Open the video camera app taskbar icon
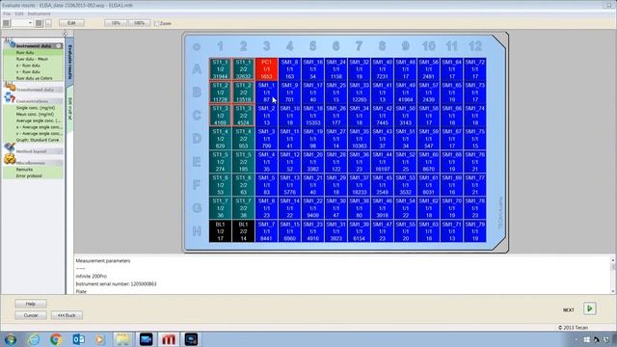 (x=146, y=339)
